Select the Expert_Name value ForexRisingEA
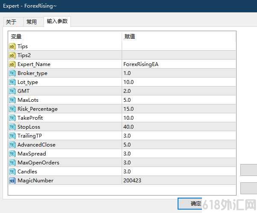The width and height of the screenshot is (257, 213). (x=141, y=64)
